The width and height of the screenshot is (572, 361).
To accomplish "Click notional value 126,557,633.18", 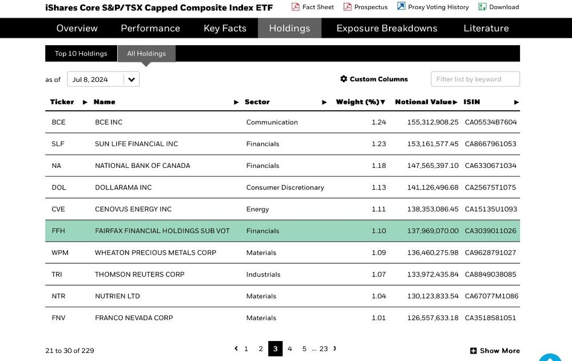I will [432, 318].
